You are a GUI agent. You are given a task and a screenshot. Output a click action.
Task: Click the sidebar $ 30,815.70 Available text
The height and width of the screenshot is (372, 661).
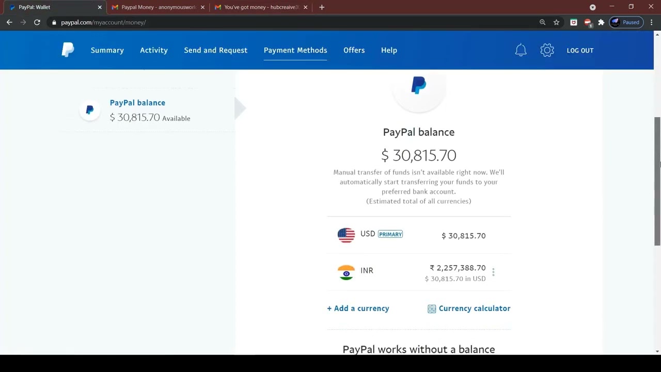tap(150, 118)
